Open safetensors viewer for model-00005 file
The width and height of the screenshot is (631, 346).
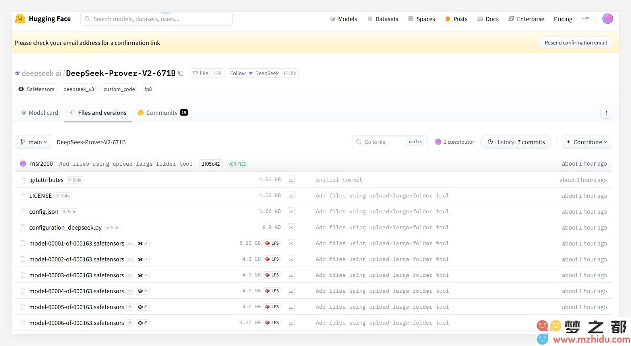point(142,307)
